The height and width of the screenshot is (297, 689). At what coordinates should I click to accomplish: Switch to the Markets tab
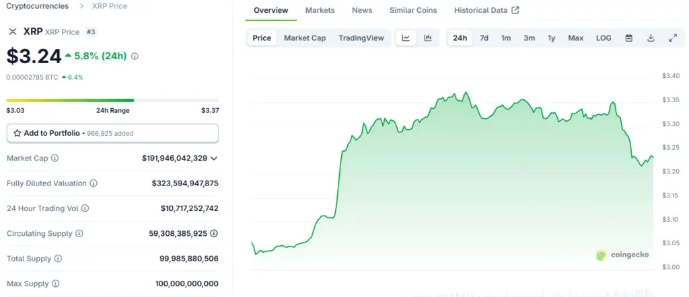point(320,10)
